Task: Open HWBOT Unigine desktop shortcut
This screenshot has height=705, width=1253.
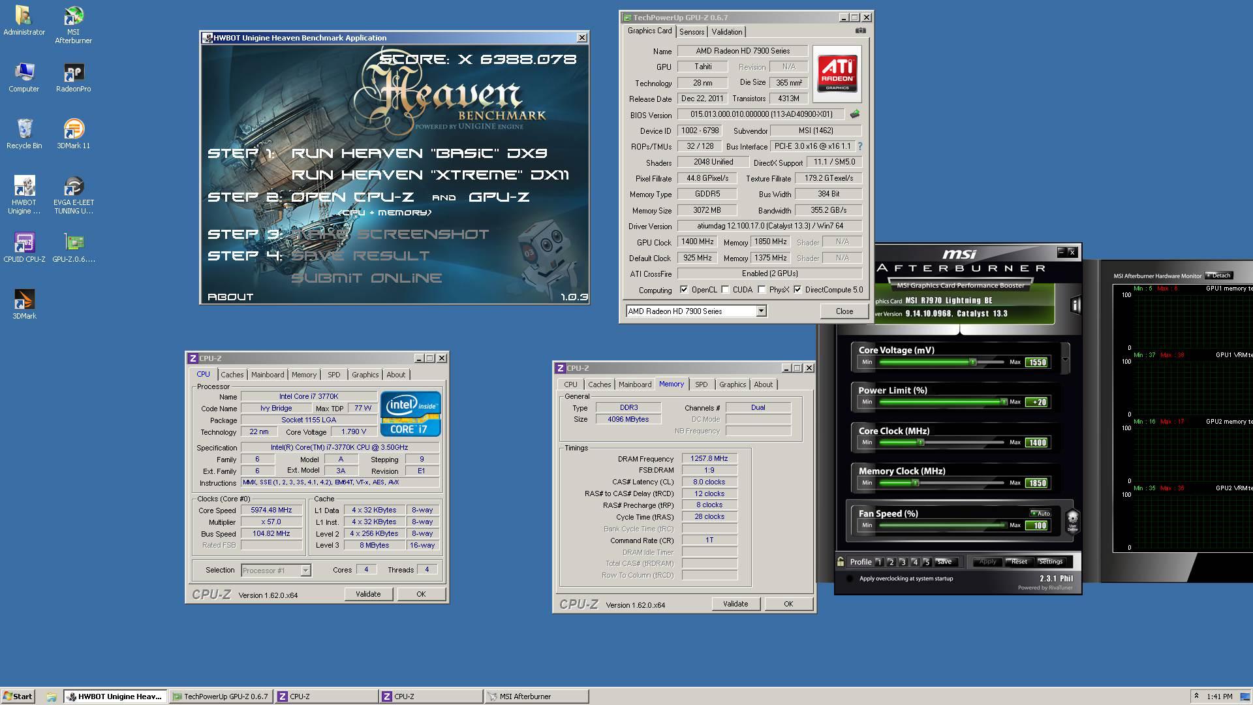Action: click(24, 195)
